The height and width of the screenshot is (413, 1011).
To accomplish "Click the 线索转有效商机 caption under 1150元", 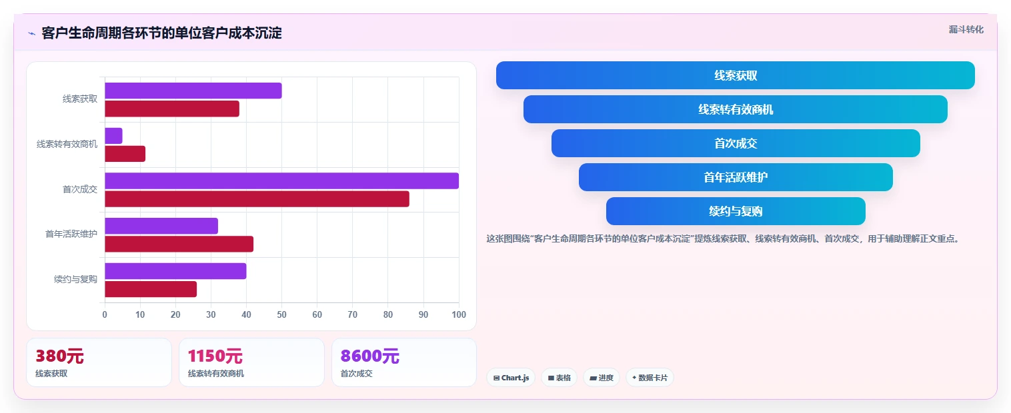I will point(216,374).
